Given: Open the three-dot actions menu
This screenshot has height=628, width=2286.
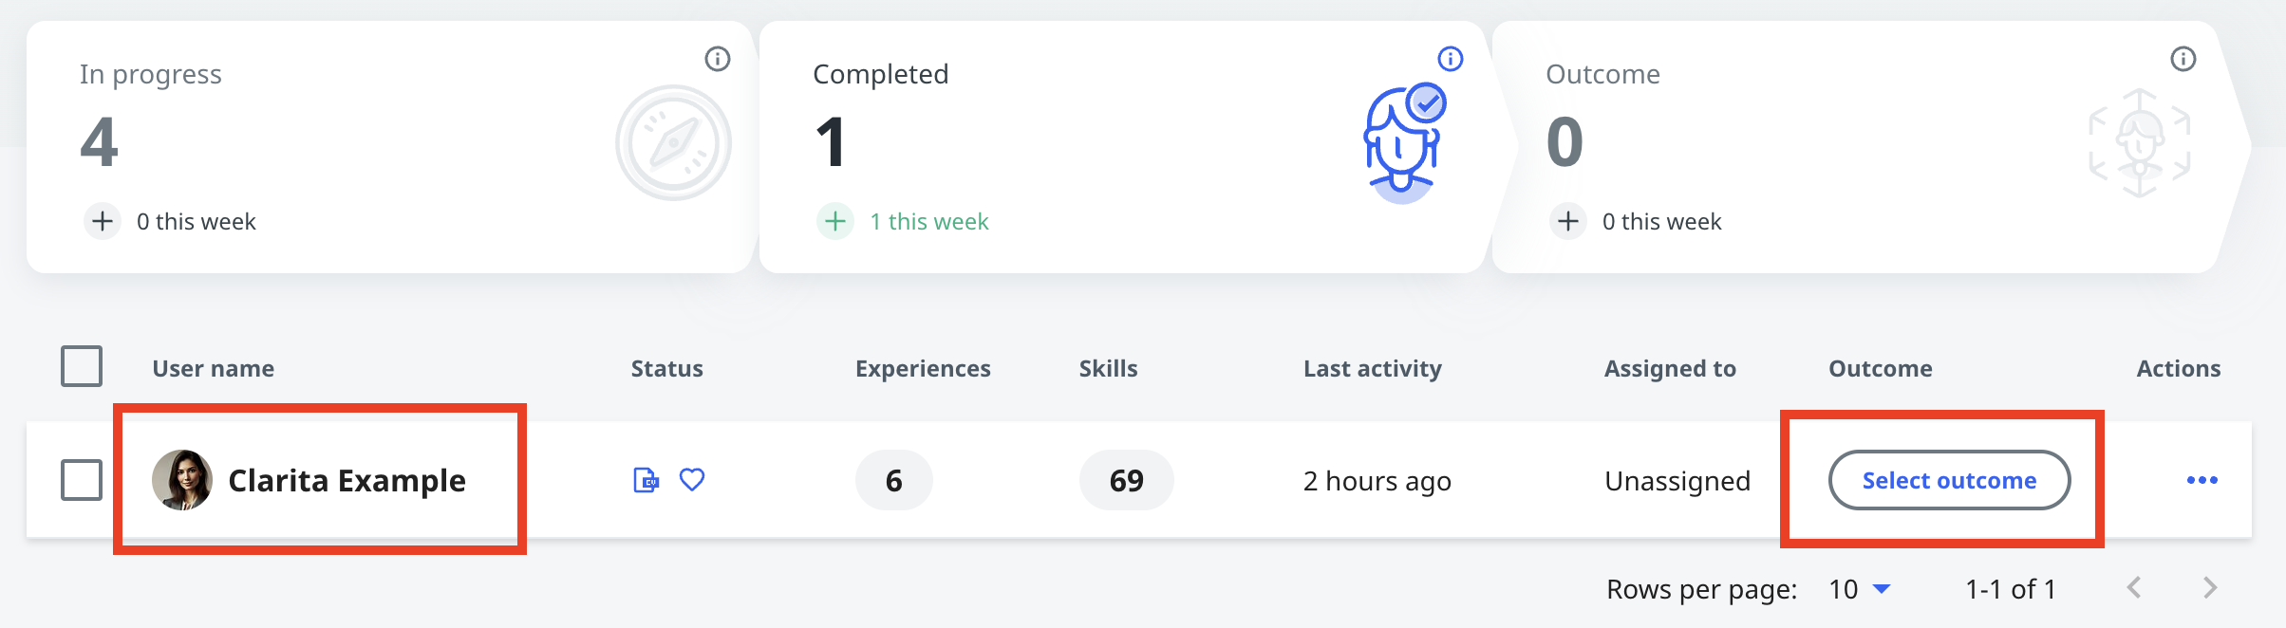Looking at the screenshot, I should [x=2202, y=480].
